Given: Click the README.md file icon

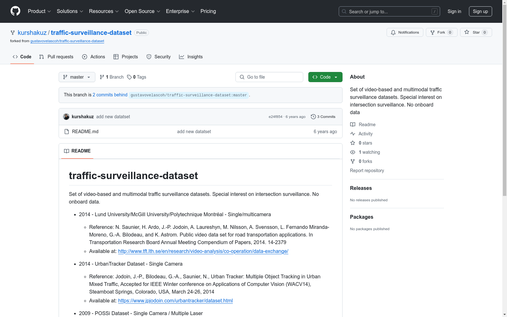Looking at the screenshot, I should click(67, 132).
